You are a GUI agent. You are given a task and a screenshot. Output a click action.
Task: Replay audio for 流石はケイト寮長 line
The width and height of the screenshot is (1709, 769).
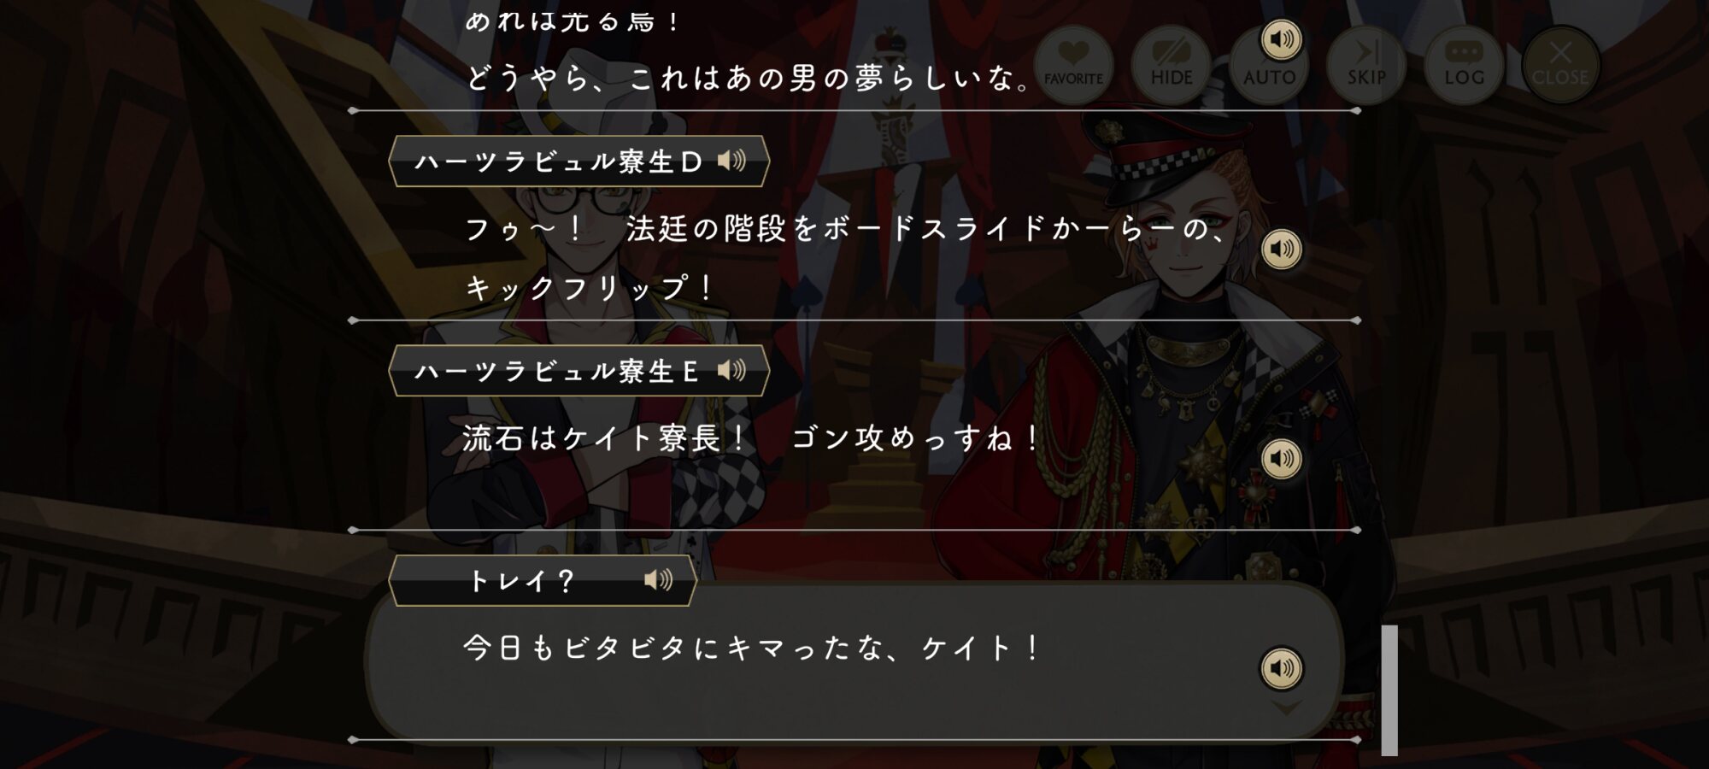[1281, 459]
